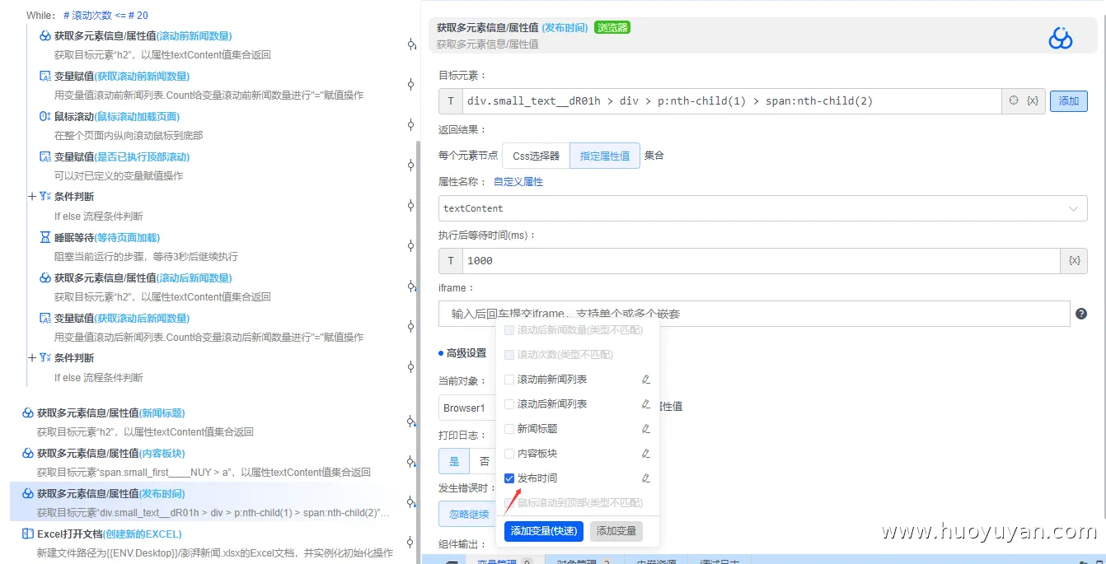
Task: Open the textContent attribute dropdown
Action: pyautogui.click(x=1073, y=208)
